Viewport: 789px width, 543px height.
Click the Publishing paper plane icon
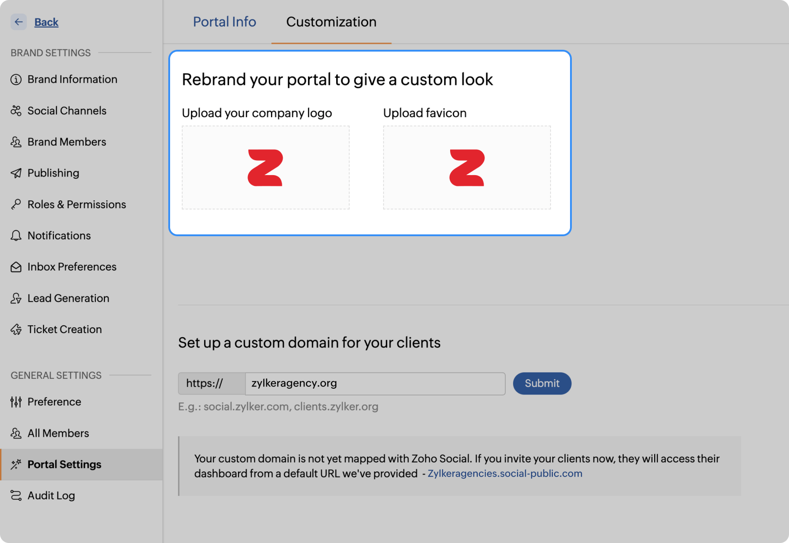coord(16,173)
